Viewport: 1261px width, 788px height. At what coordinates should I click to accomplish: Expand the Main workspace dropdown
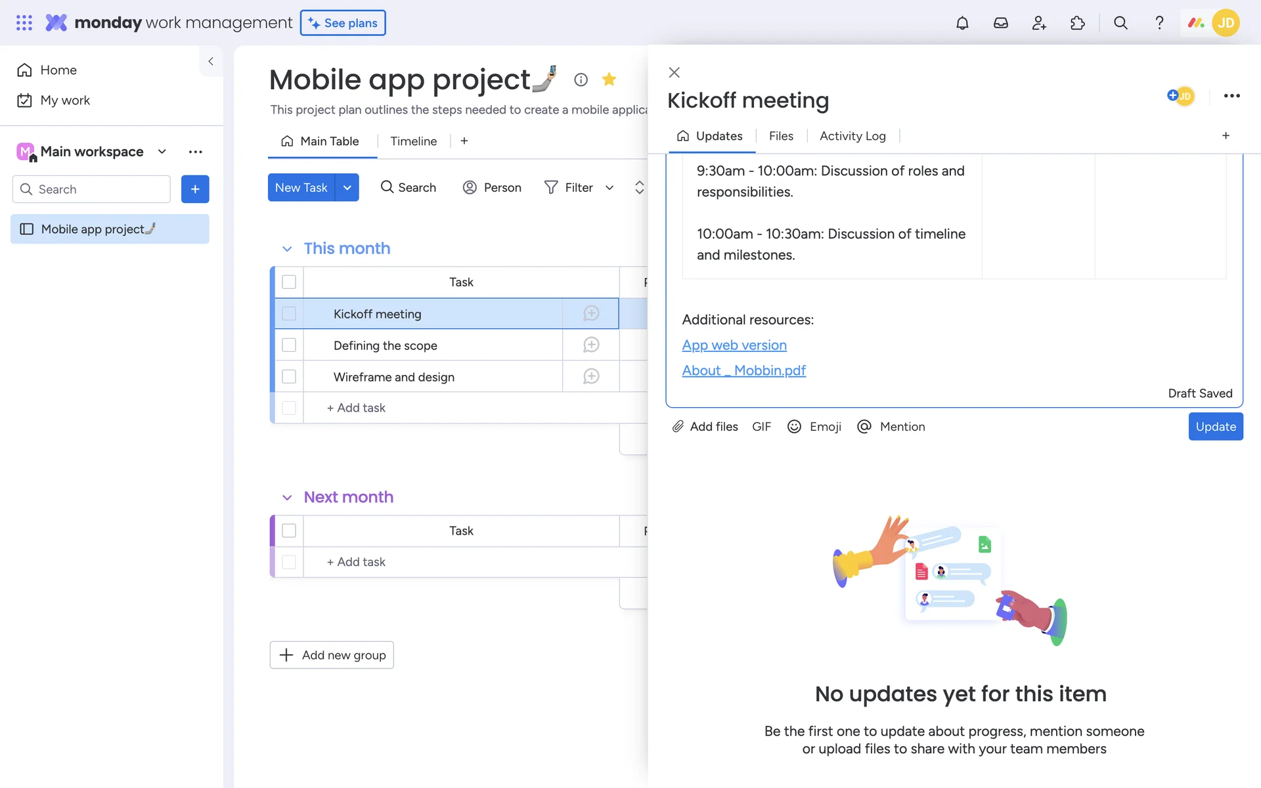pyautogui.click(x=162, y=152)
